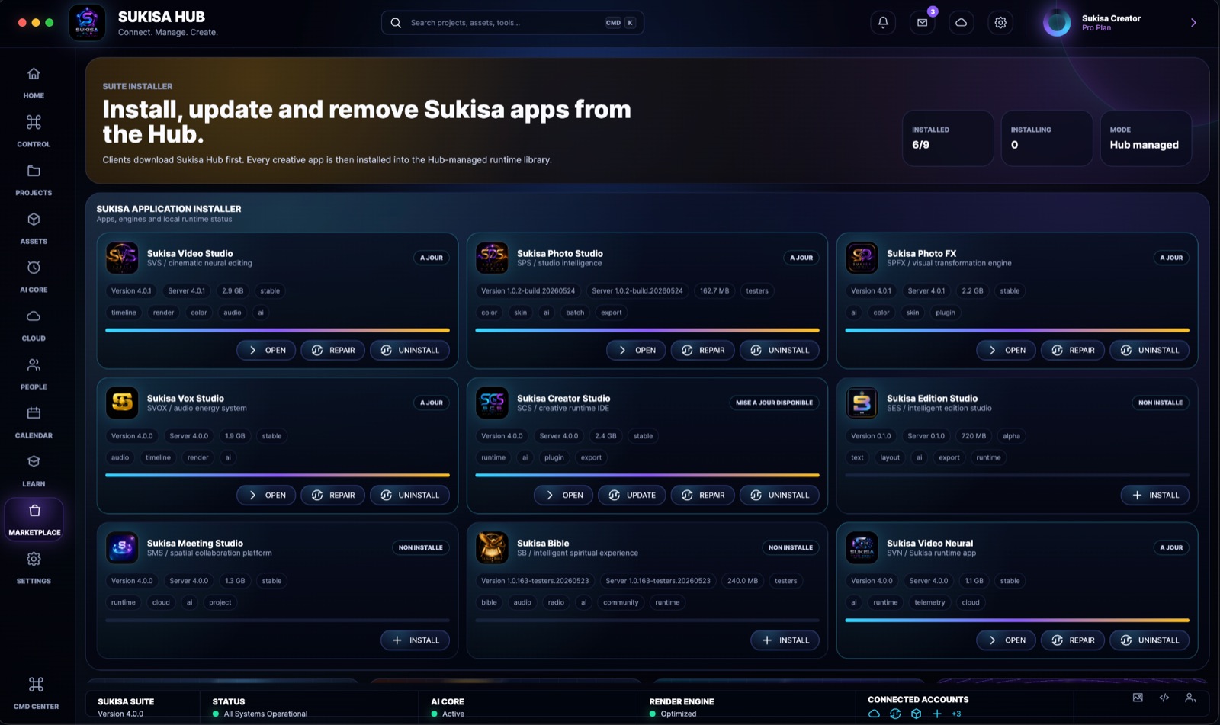The height and width of the screenshot is (725, 1220).
Task: Repair Sukisa Photo Studio
Action: tap(703, 351)
